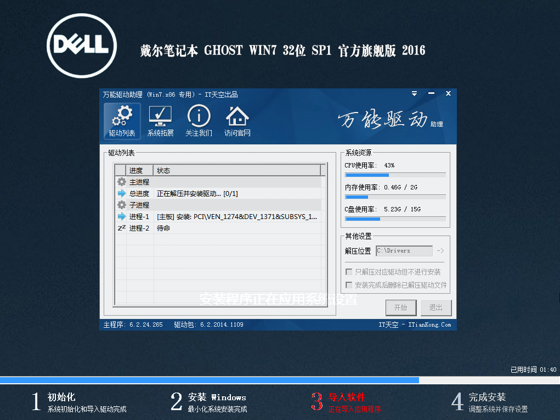Image resolution: width=560 pixels, height=420 pixels.
Task: Click the Dell logo
Action: (82, 46)
